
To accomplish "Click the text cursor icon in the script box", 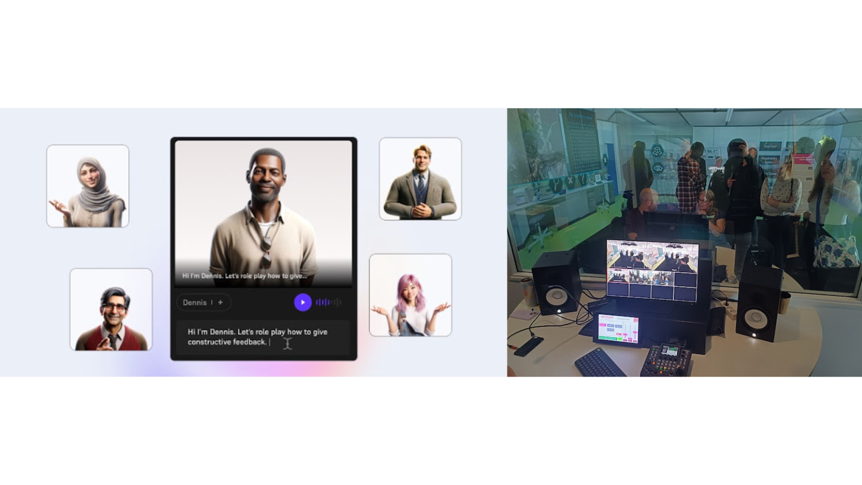I will (287, 344).
